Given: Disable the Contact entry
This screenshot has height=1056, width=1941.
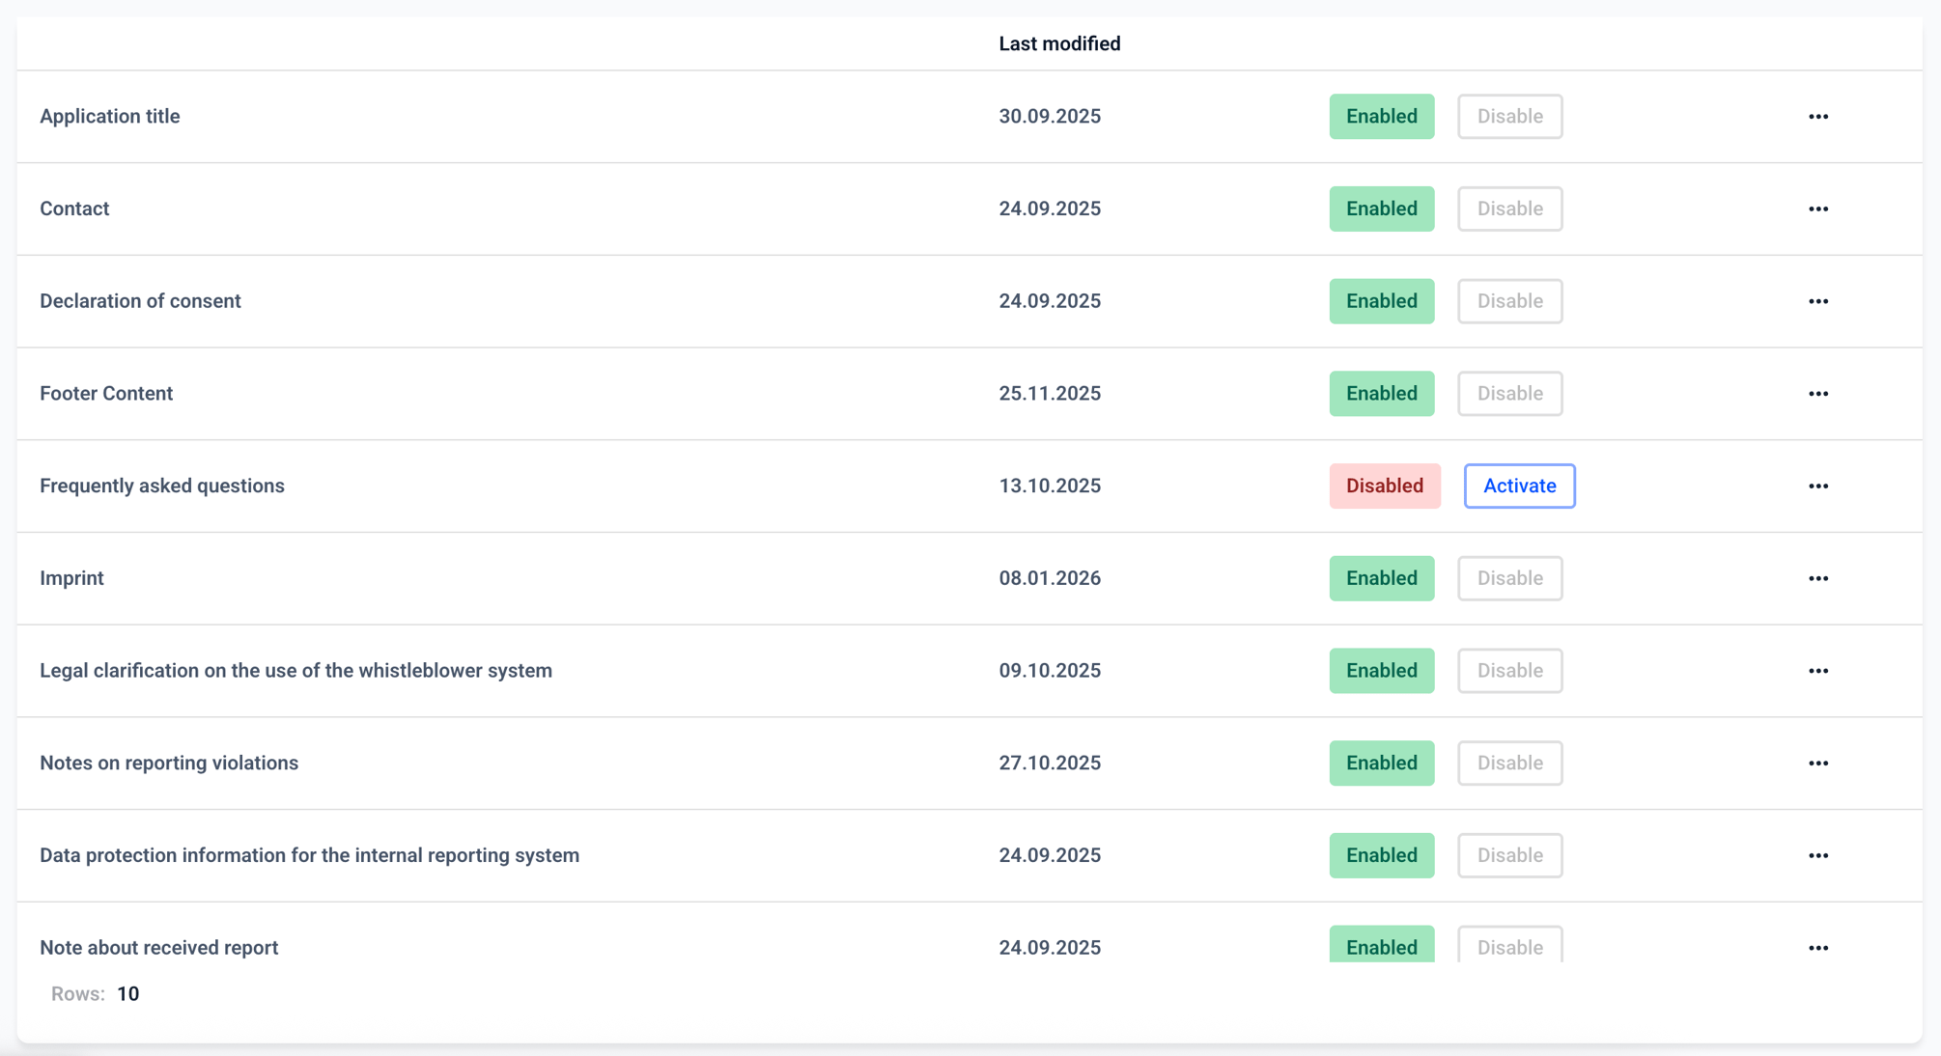Looking at the screenshot, I should [1509, 208].
